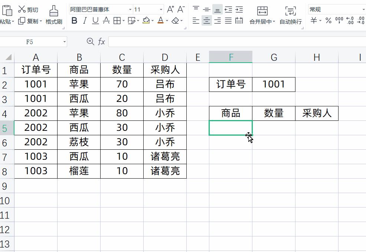Select cell G2 containing 1001

tap(274, 84)
